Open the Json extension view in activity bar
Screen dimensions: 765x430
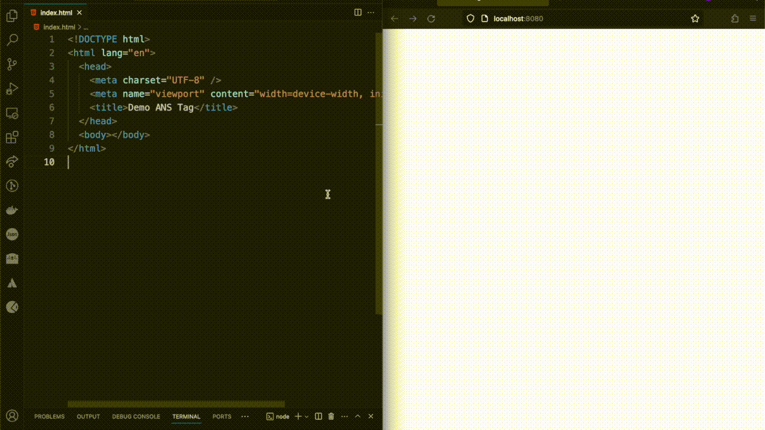[x=12, y=234]
